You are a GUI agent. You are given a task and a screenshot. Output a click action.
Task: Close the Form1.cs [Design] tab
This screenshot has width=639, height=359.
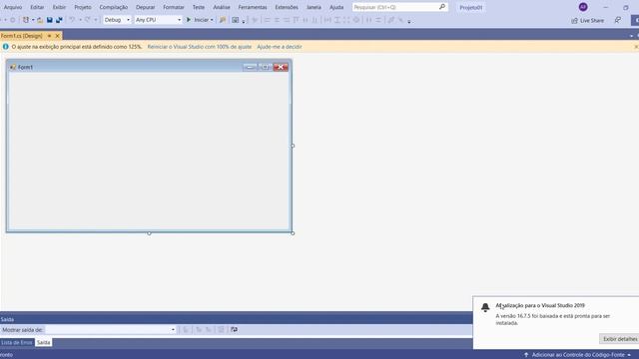58,36
